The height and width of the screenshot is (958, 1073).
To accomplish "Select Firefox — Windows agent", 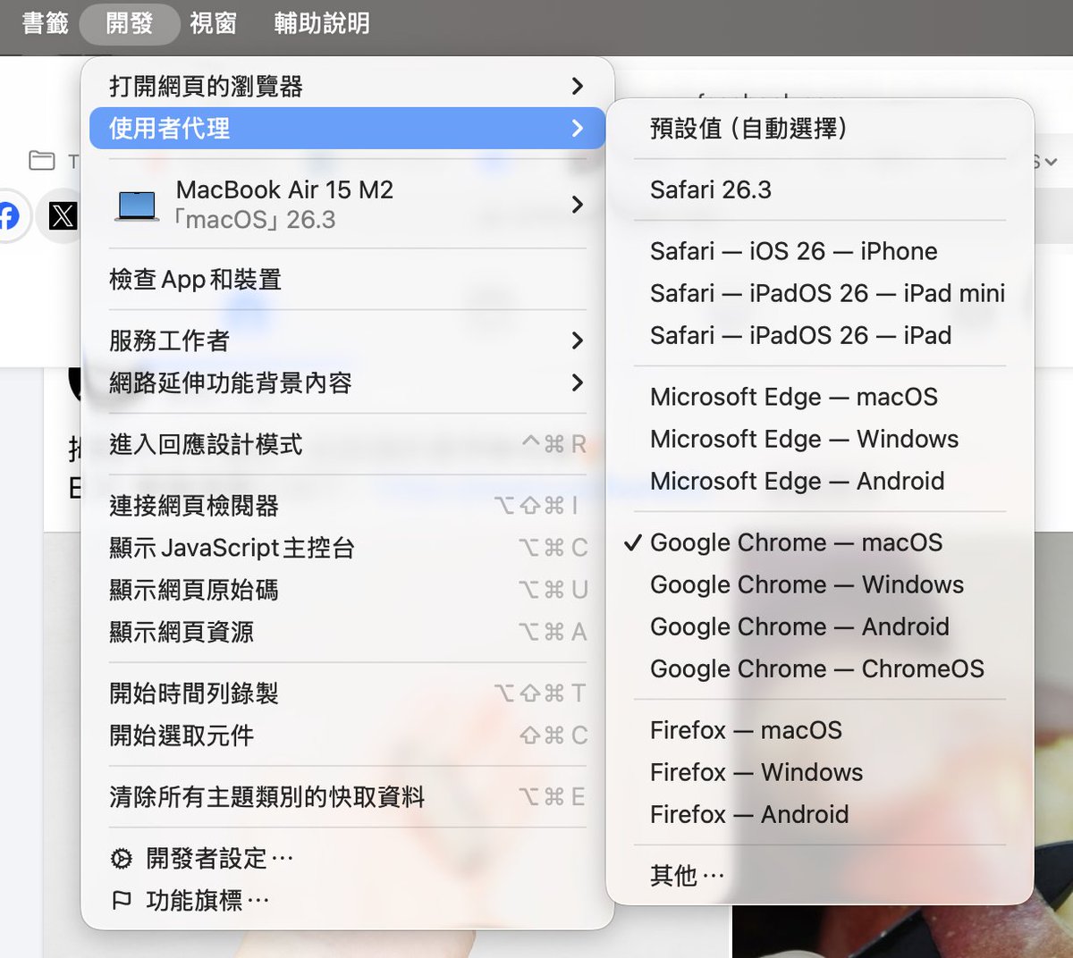I will pos(819,772).
